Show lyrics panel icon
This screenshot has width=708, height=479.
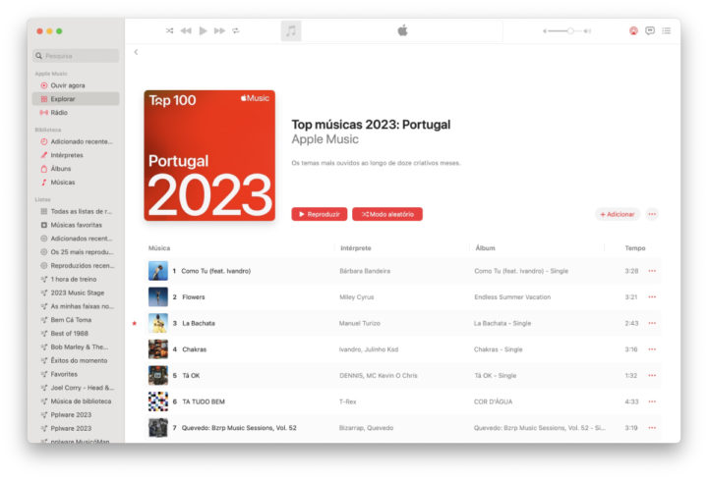pyautogui.click(x=650, y=30)
